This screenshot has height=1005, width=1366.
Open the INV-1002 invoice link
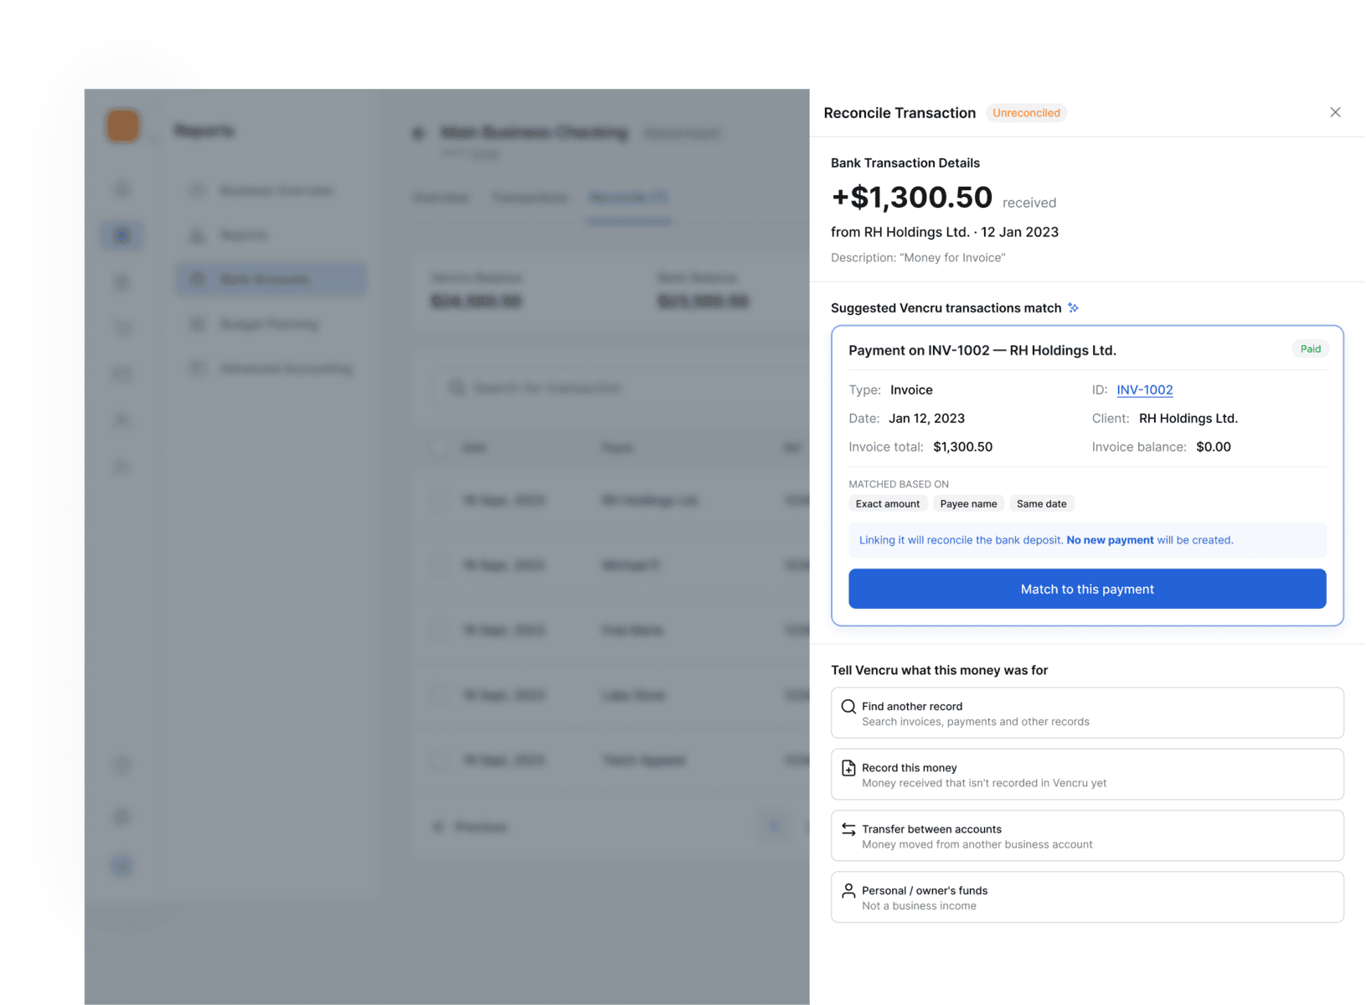(1144, 389)
